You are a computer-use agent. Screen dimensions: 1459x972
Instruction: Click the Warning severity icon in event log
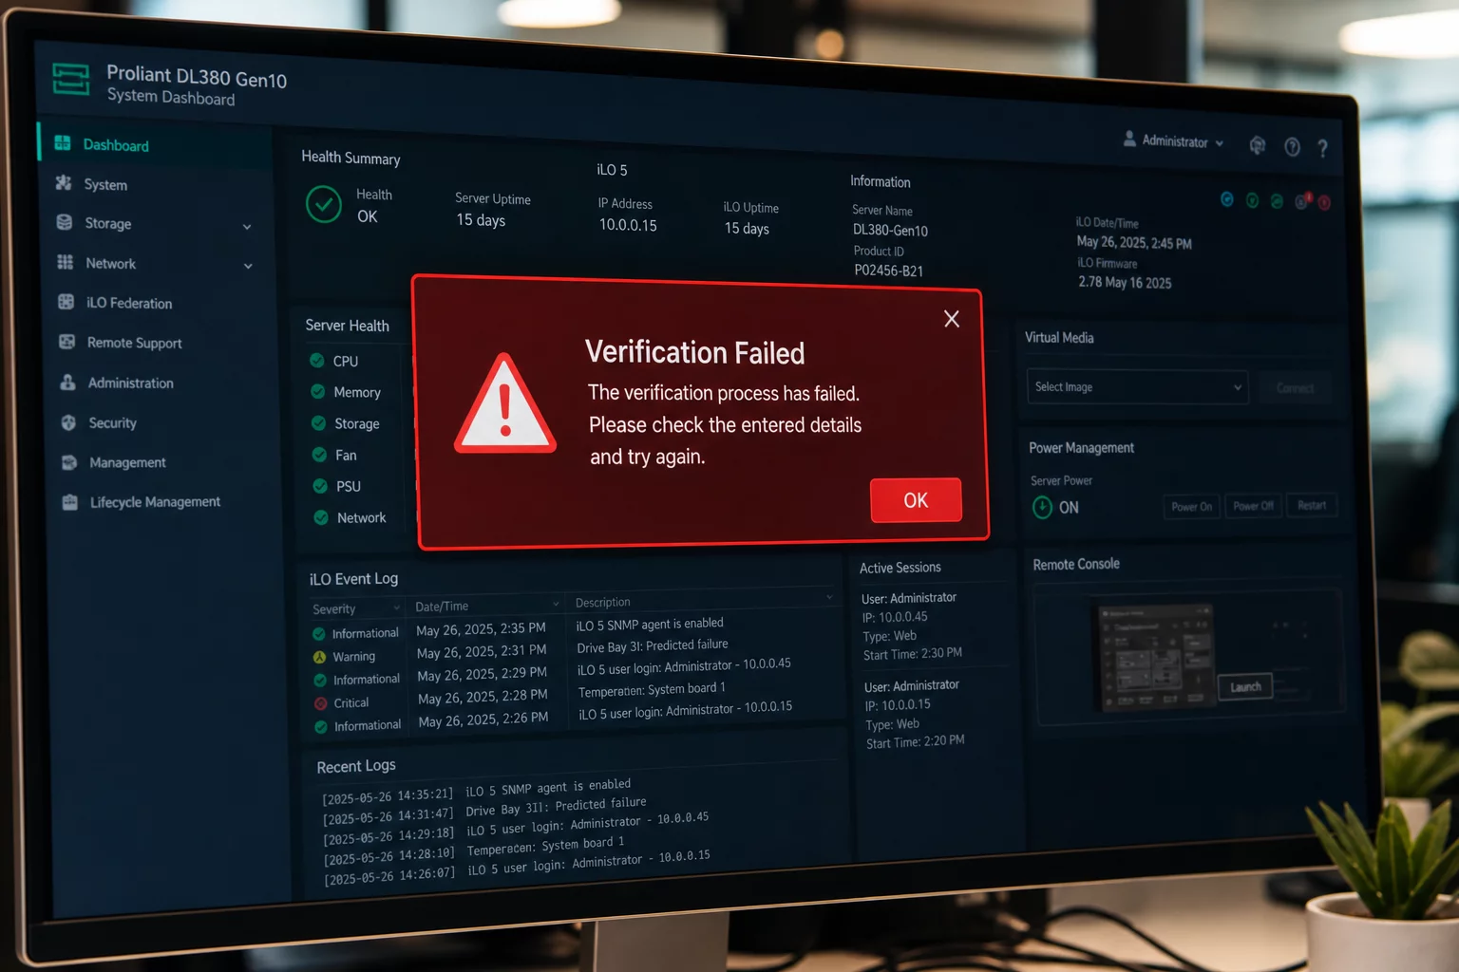[320, 657]
